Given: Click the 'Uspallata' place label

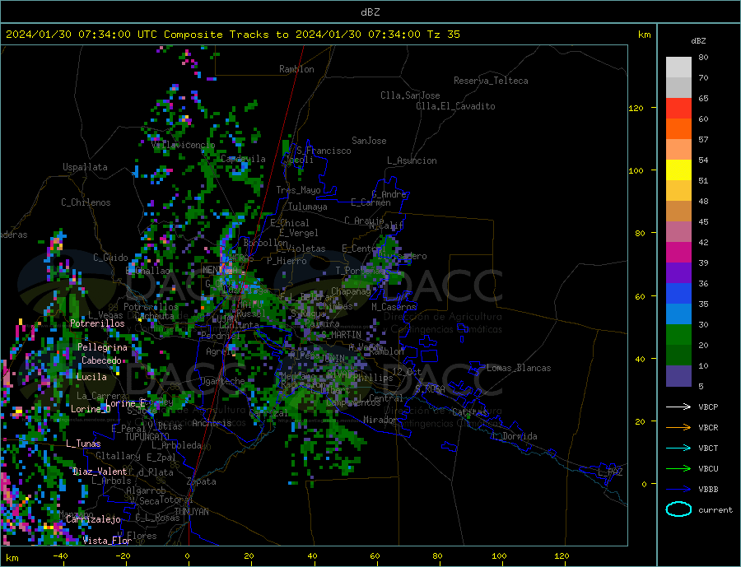Looking at the screenshot, I should coord(85,167).
